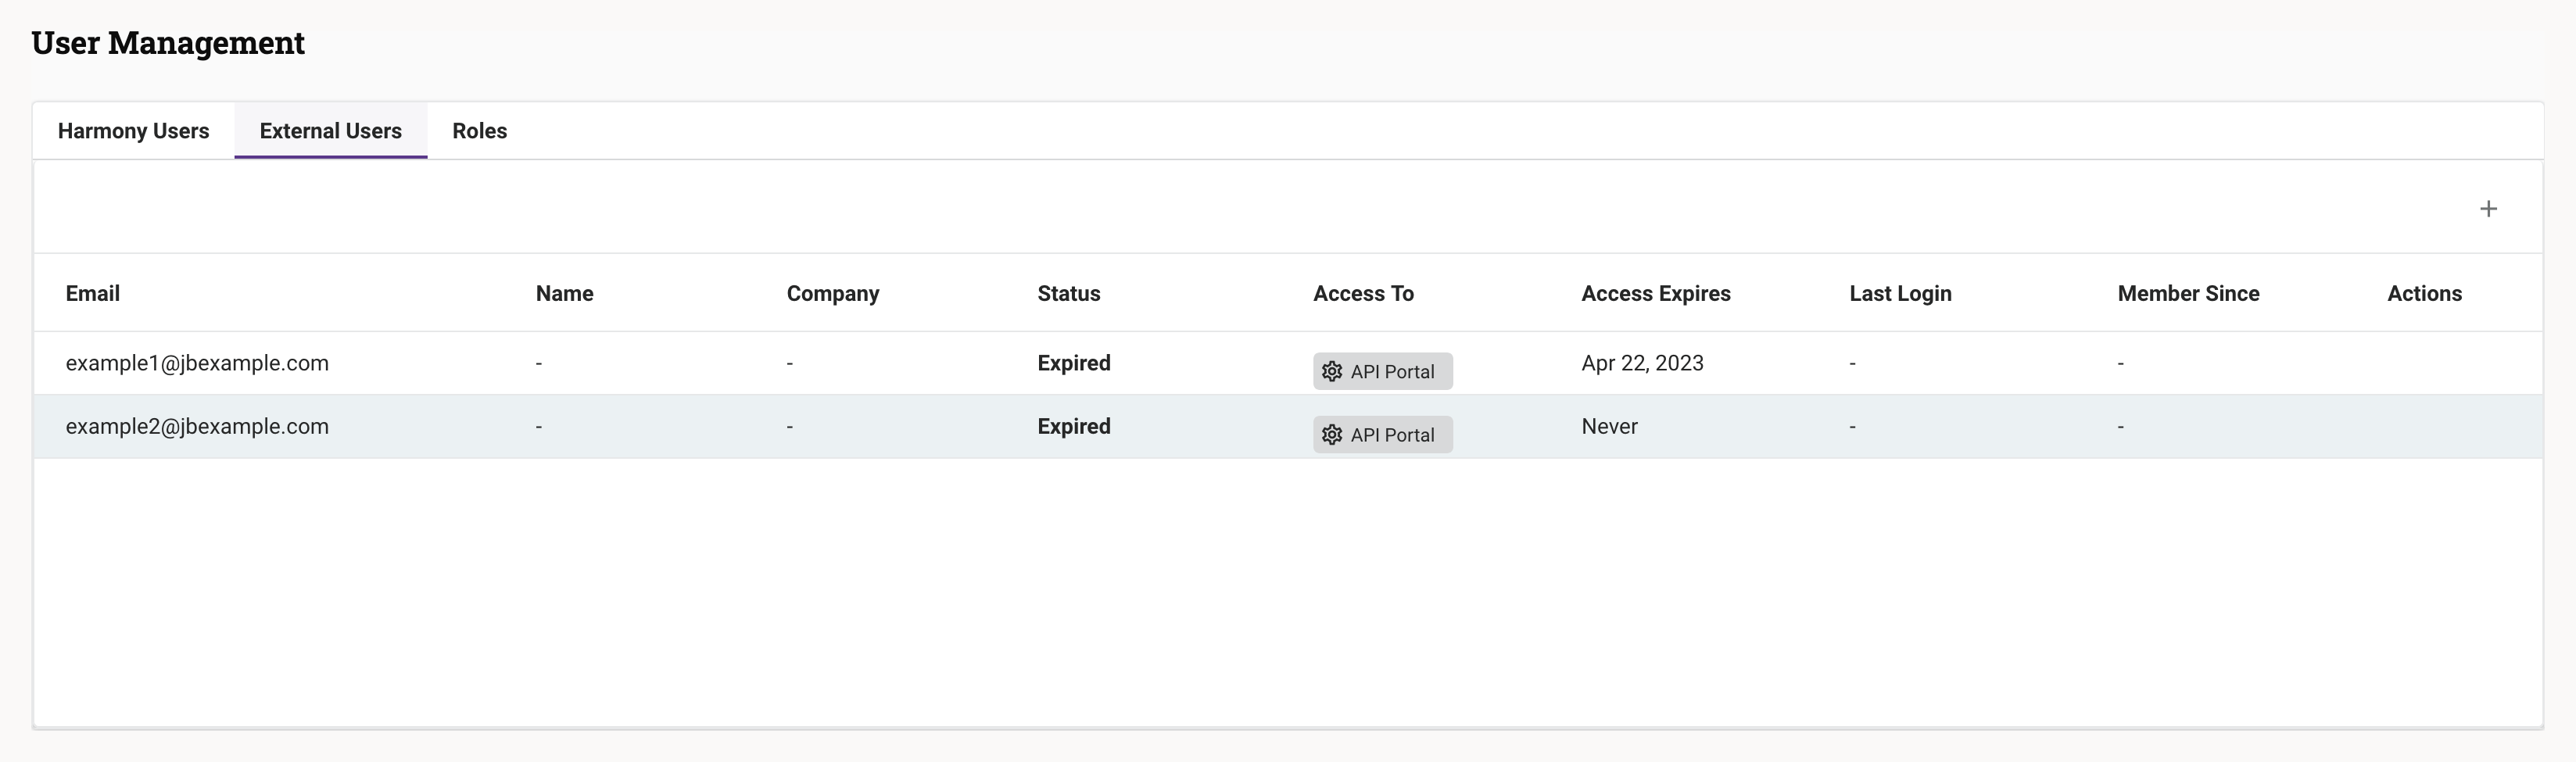2576x762 pixels.
Task: Click the Never expiration value for example2
Action: [1609, 426]
